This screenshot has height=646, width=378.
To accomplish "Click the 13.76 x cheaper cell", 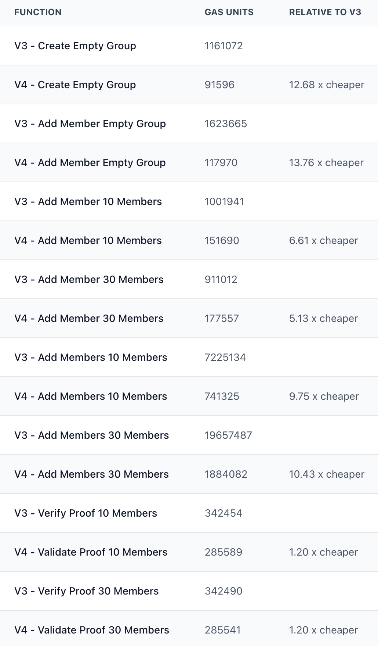I will [x=326, y=163].
